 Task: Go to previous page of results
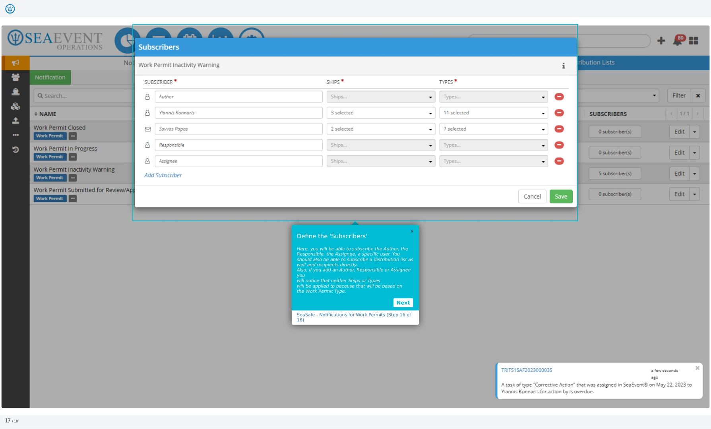[x=671, y=114]
